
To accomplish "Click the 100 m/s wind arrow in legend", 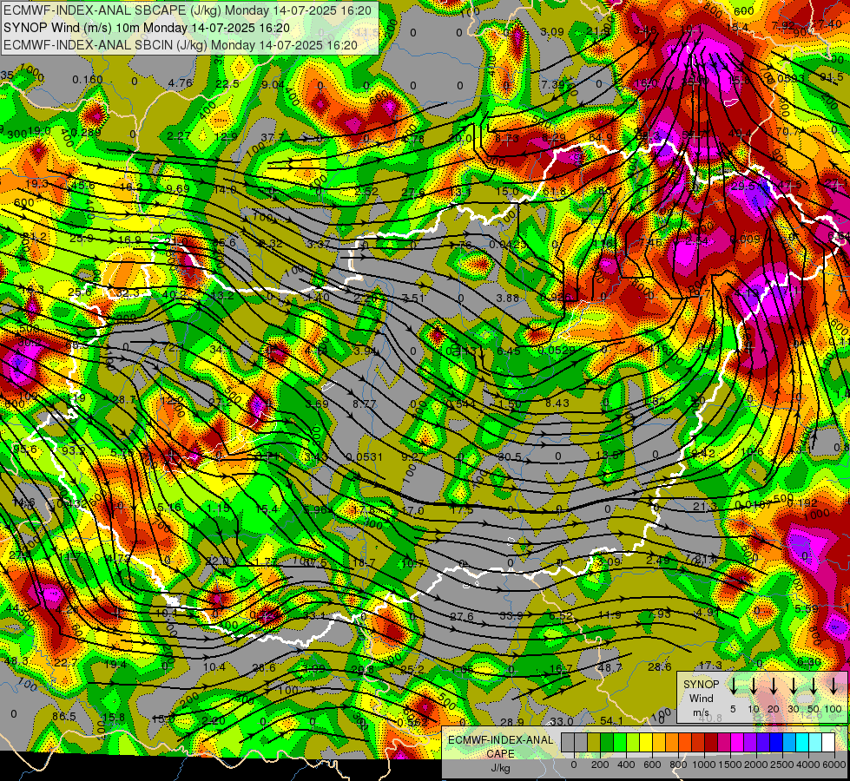I will 834,686.
